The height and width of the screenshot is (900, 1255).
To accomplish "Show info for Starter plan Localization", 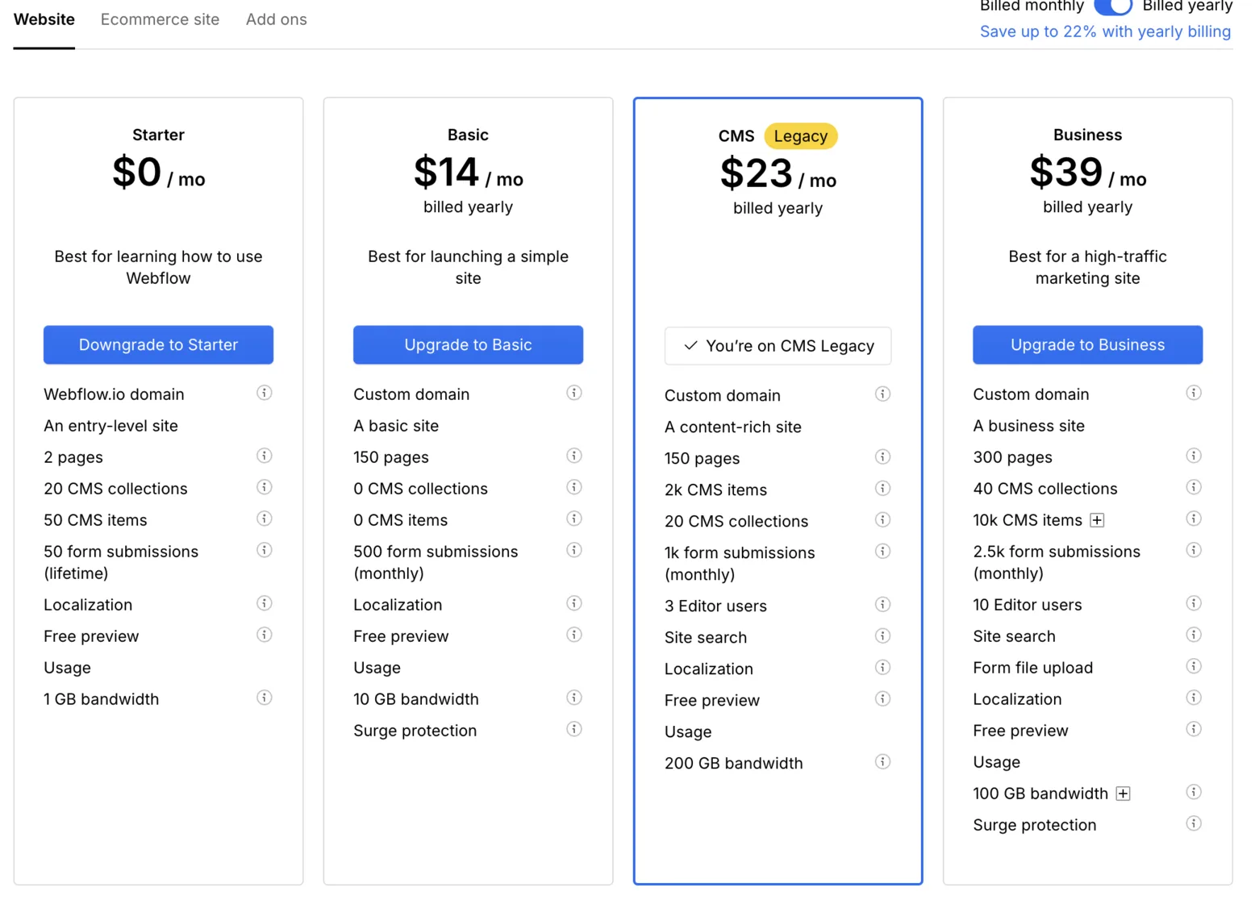I will [264, 603].
